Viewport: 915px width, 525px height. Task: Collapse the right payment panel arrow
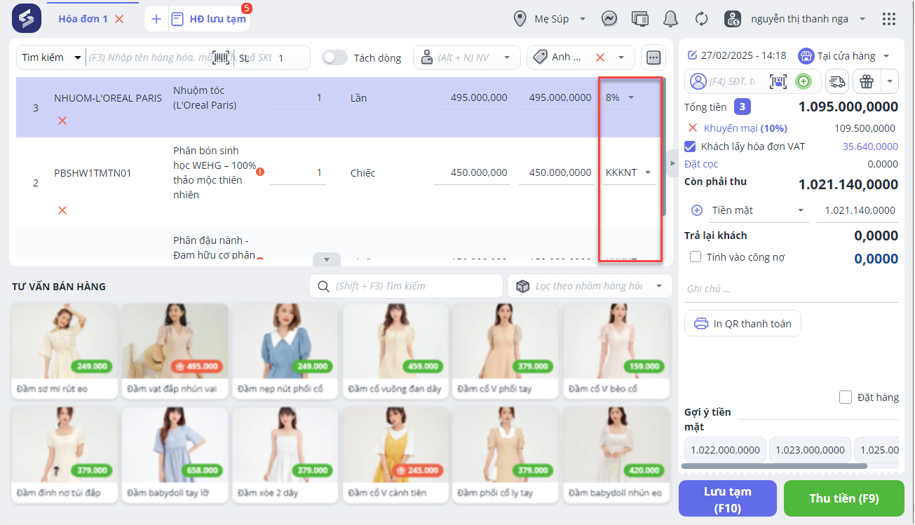pyautogui.click(x=672, y=163)
